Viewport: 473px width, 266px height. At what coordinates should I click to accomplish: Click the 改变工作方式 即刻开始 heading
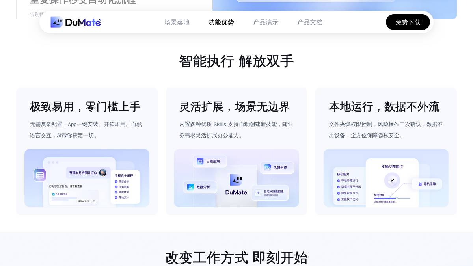(x=236, y=258)
